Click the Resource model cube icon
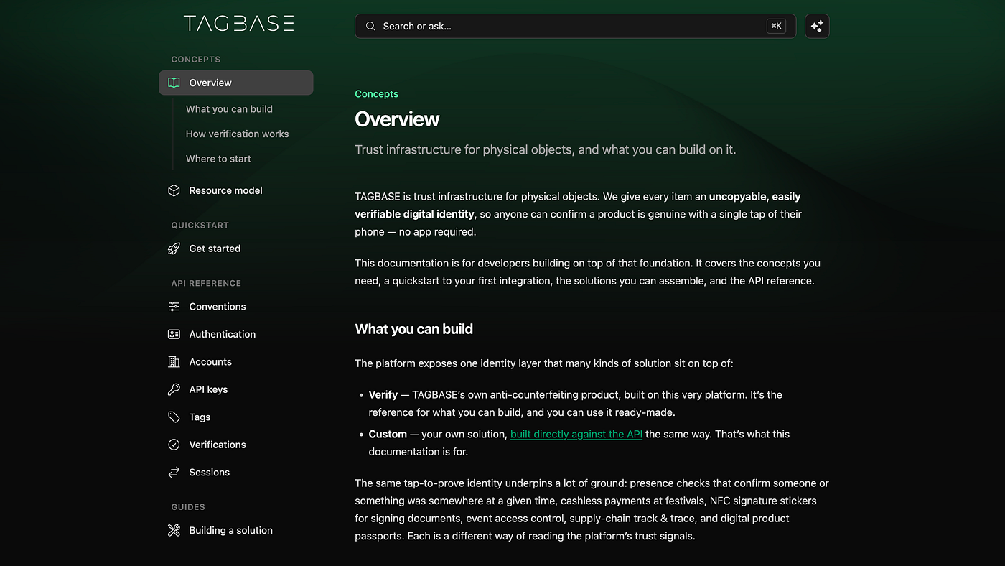The height and width of the screenshot is (566, 1005). (174, 190)
